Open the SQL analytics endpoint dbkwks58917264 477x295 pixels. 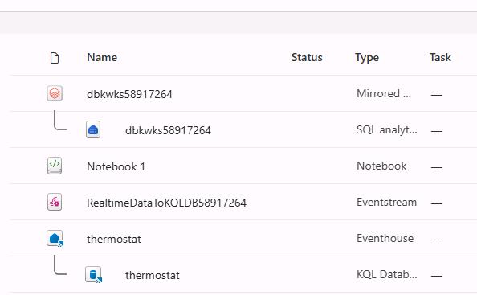(168, 130)
